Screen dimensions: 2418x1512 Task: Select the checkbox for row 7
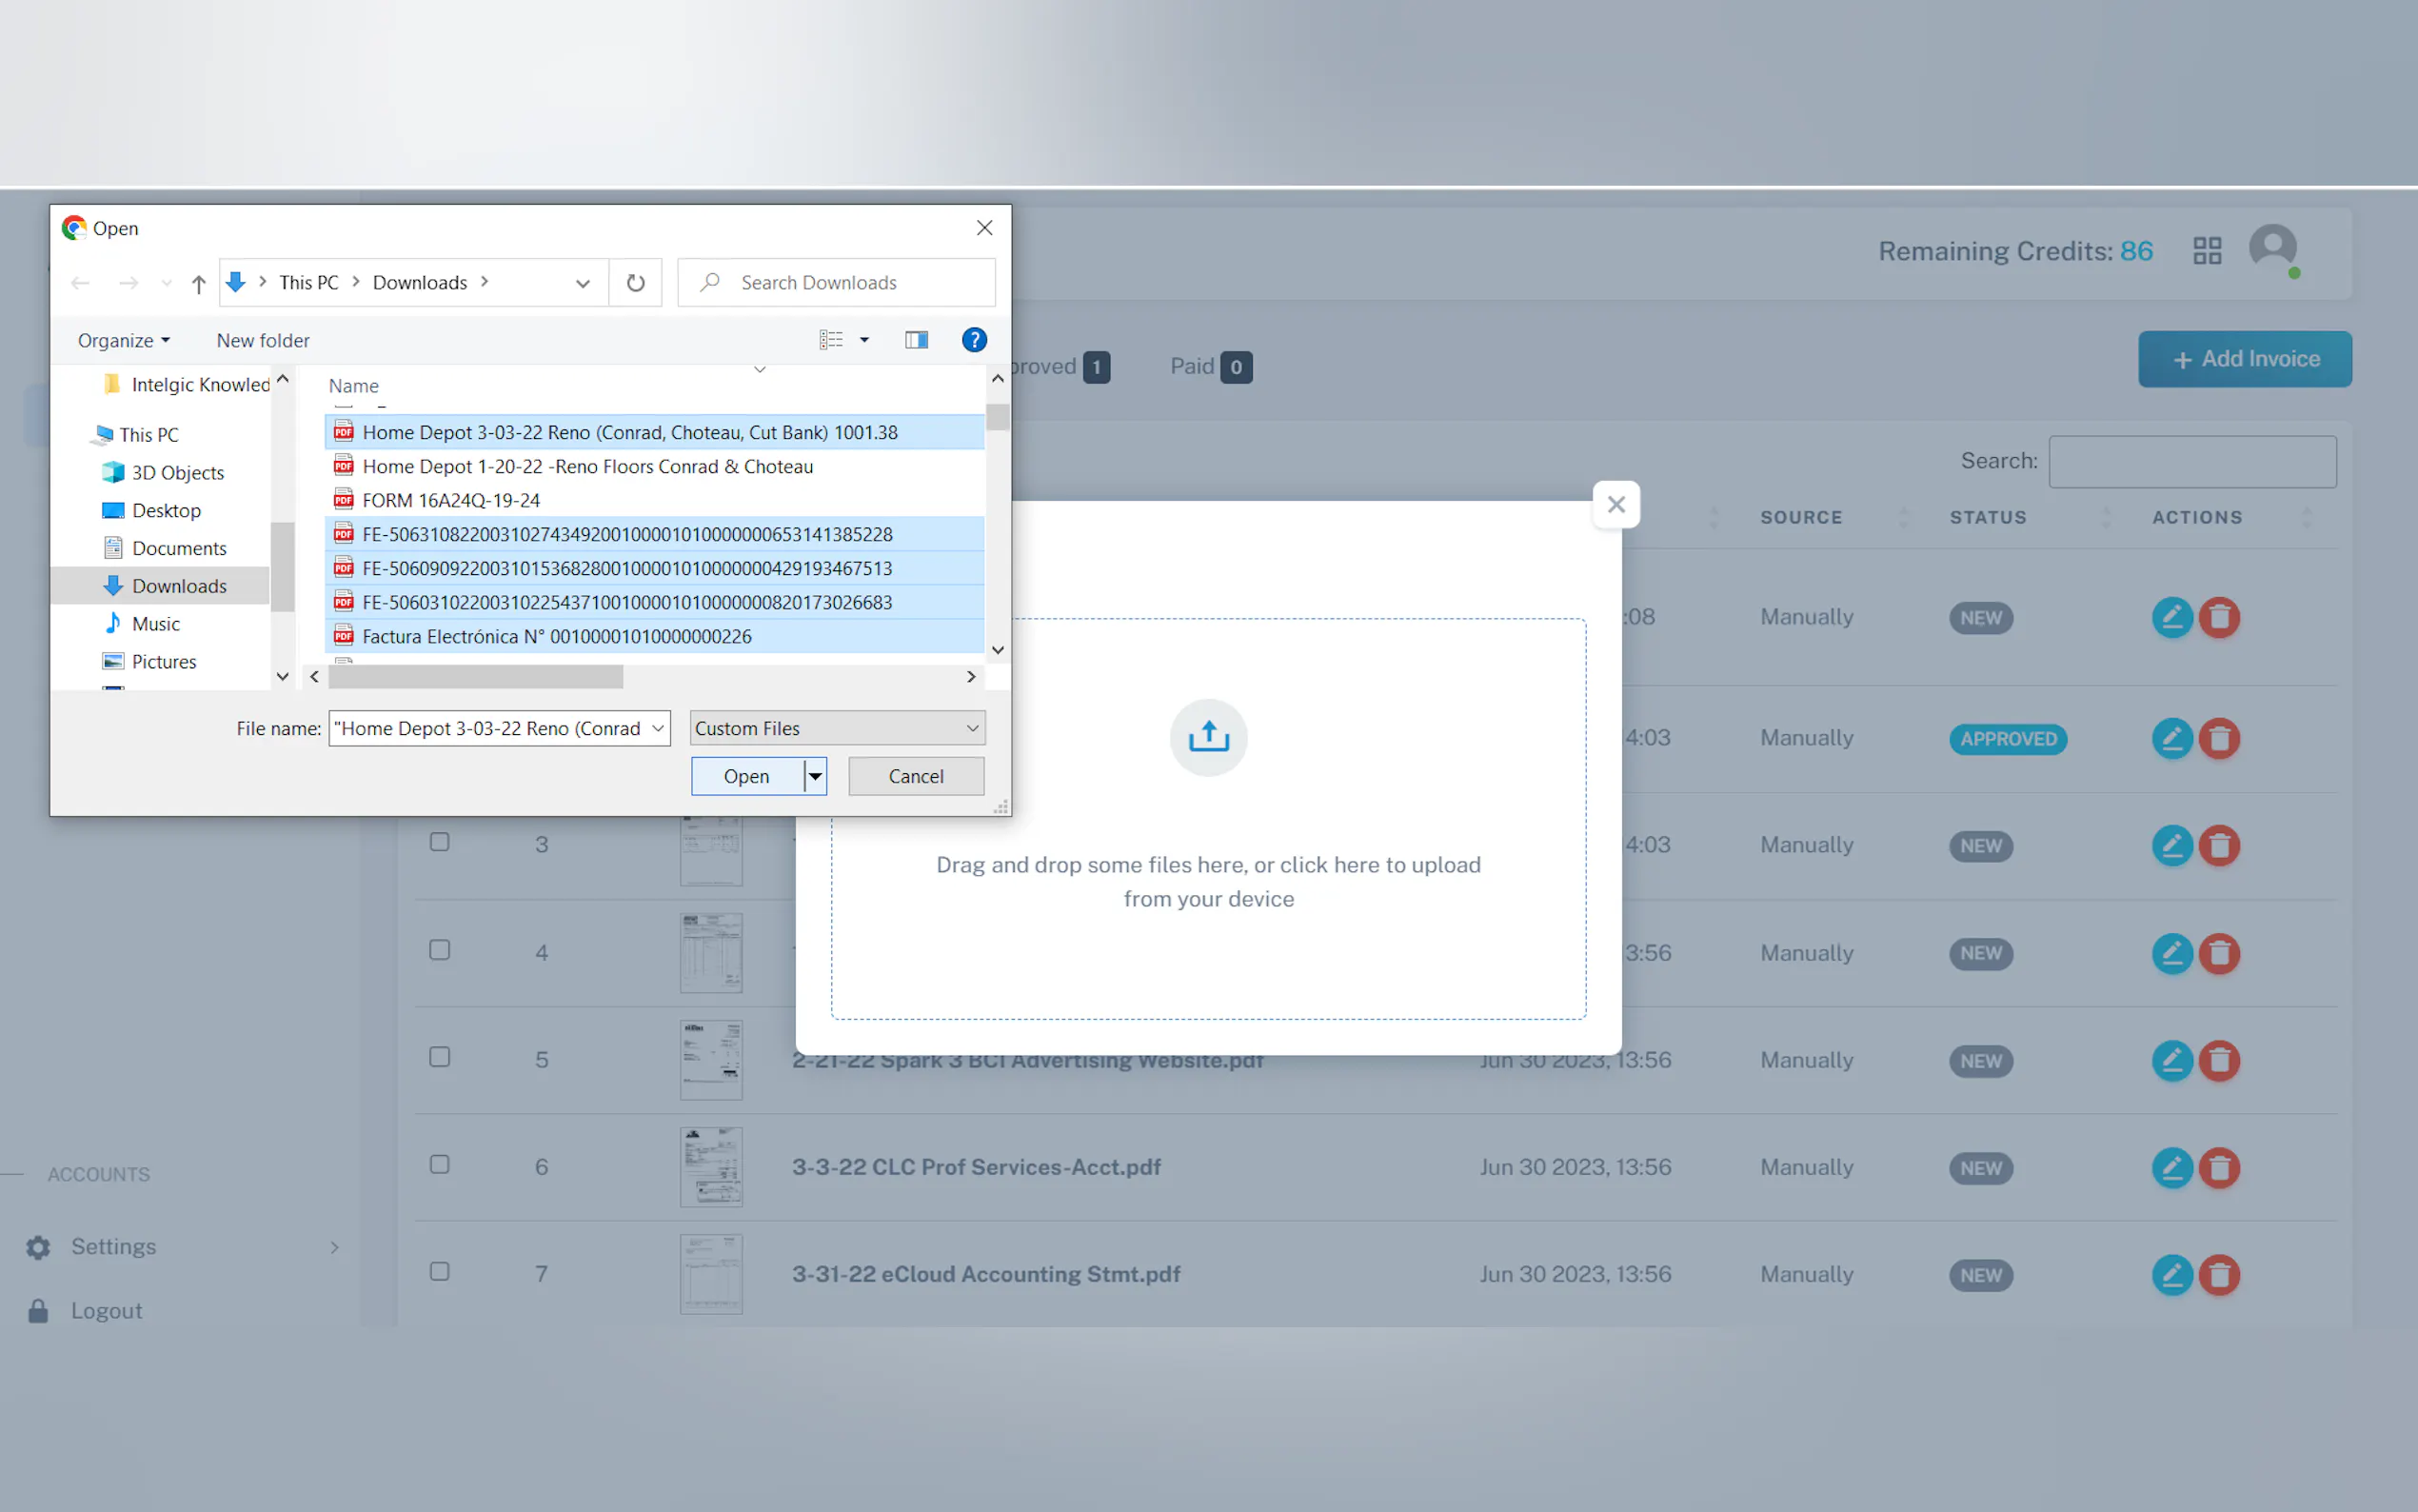440,1272
